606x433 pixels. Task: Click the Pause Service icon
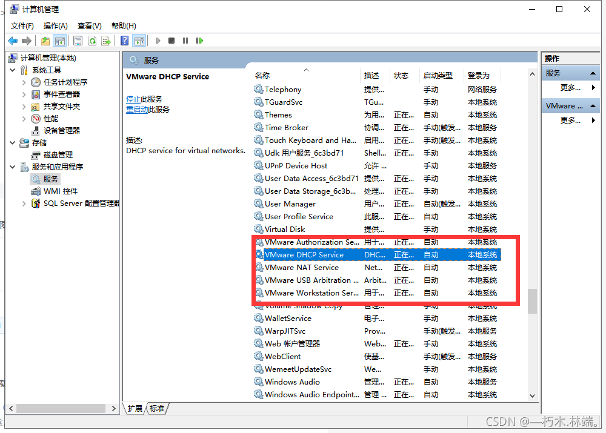pos(185,41)
